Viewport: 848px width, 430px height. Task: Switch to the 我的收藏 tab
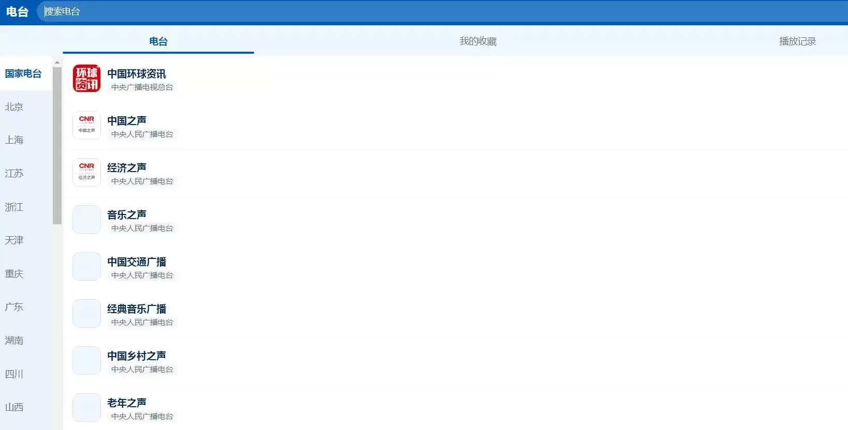click(477, 41)
